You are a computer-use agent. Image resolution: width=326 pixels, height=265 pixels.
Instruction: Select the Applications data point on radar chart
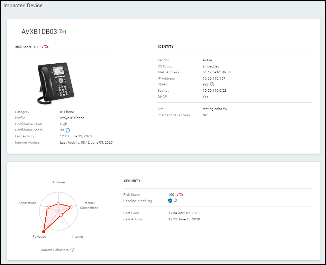coord(47,207)
